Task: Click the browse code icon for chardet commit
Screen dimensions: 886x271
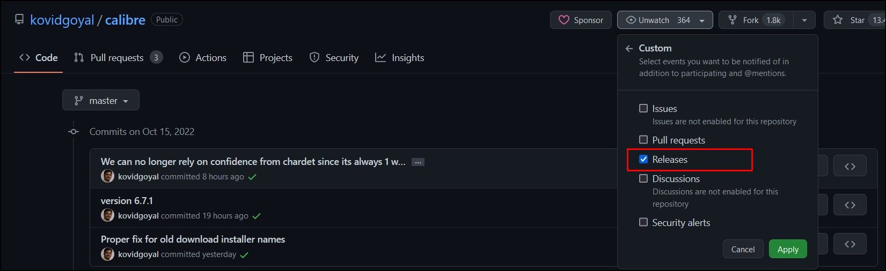Action: pos(850,166)
